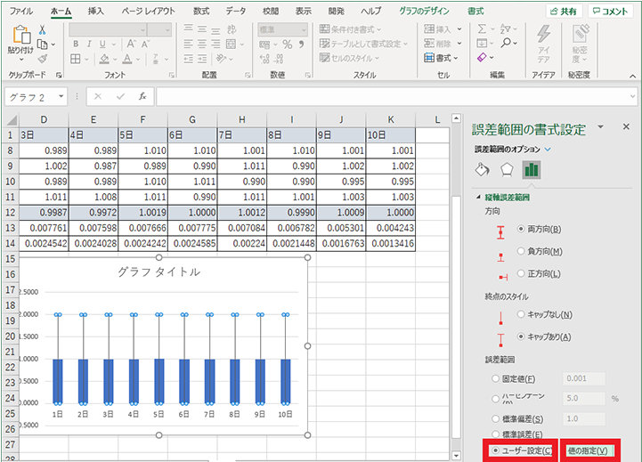Switch to the 挿入 tab
642x462 pixels.
[x=96, y=11]
